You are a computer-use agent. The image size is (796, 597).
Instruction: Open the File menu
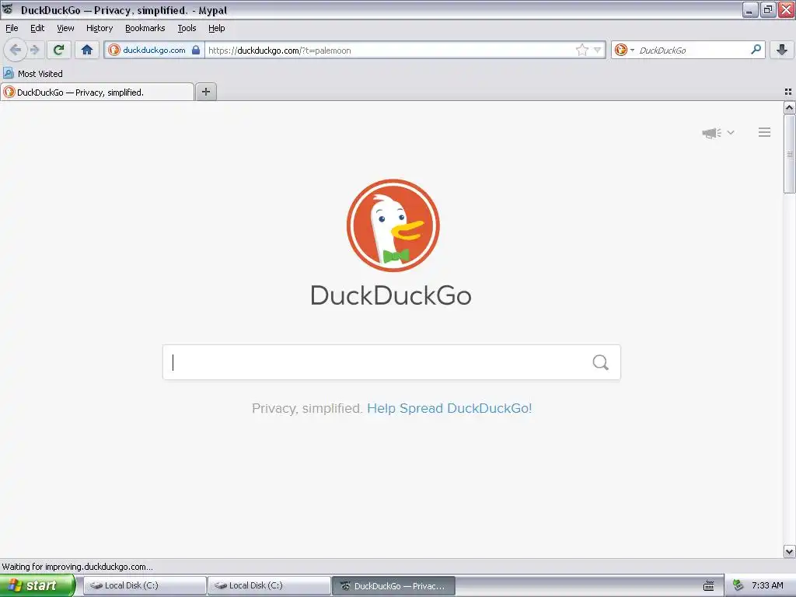(x=12, y=29)
